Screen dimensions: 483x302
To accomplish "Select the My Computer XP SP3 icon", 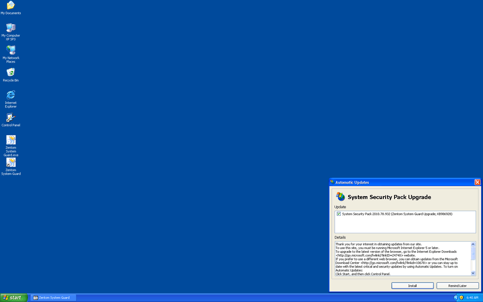I will pos(11,28).
